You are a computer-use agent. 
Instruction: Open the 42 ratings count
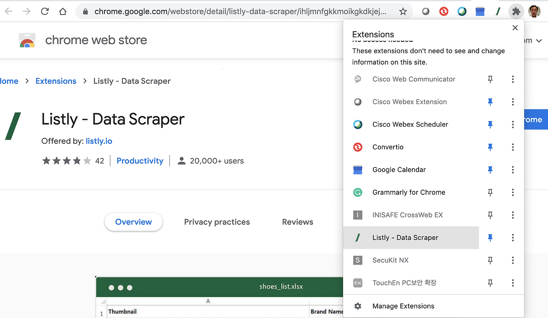point(100,161)
